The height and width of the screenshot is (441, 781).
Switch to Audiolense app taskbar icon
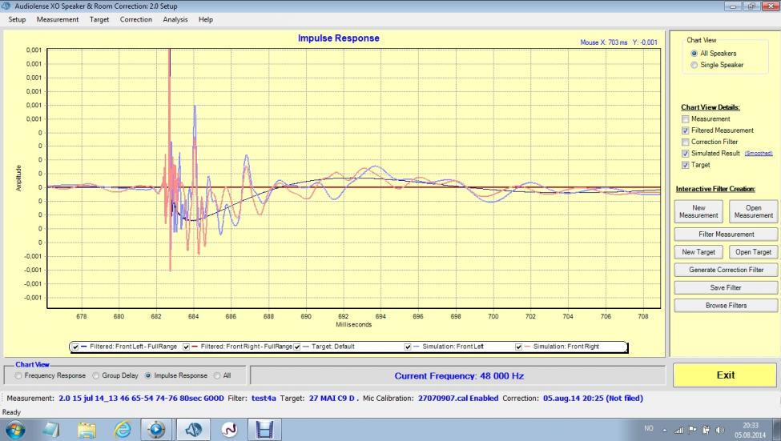193,429
